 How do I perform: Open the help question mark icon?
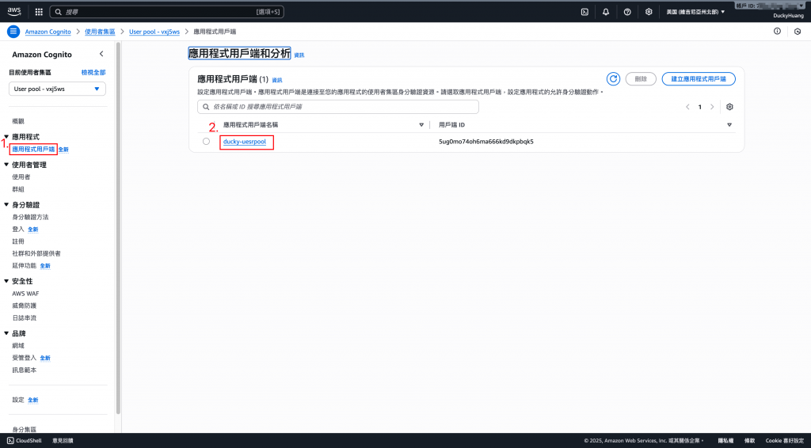click(627, 12)
